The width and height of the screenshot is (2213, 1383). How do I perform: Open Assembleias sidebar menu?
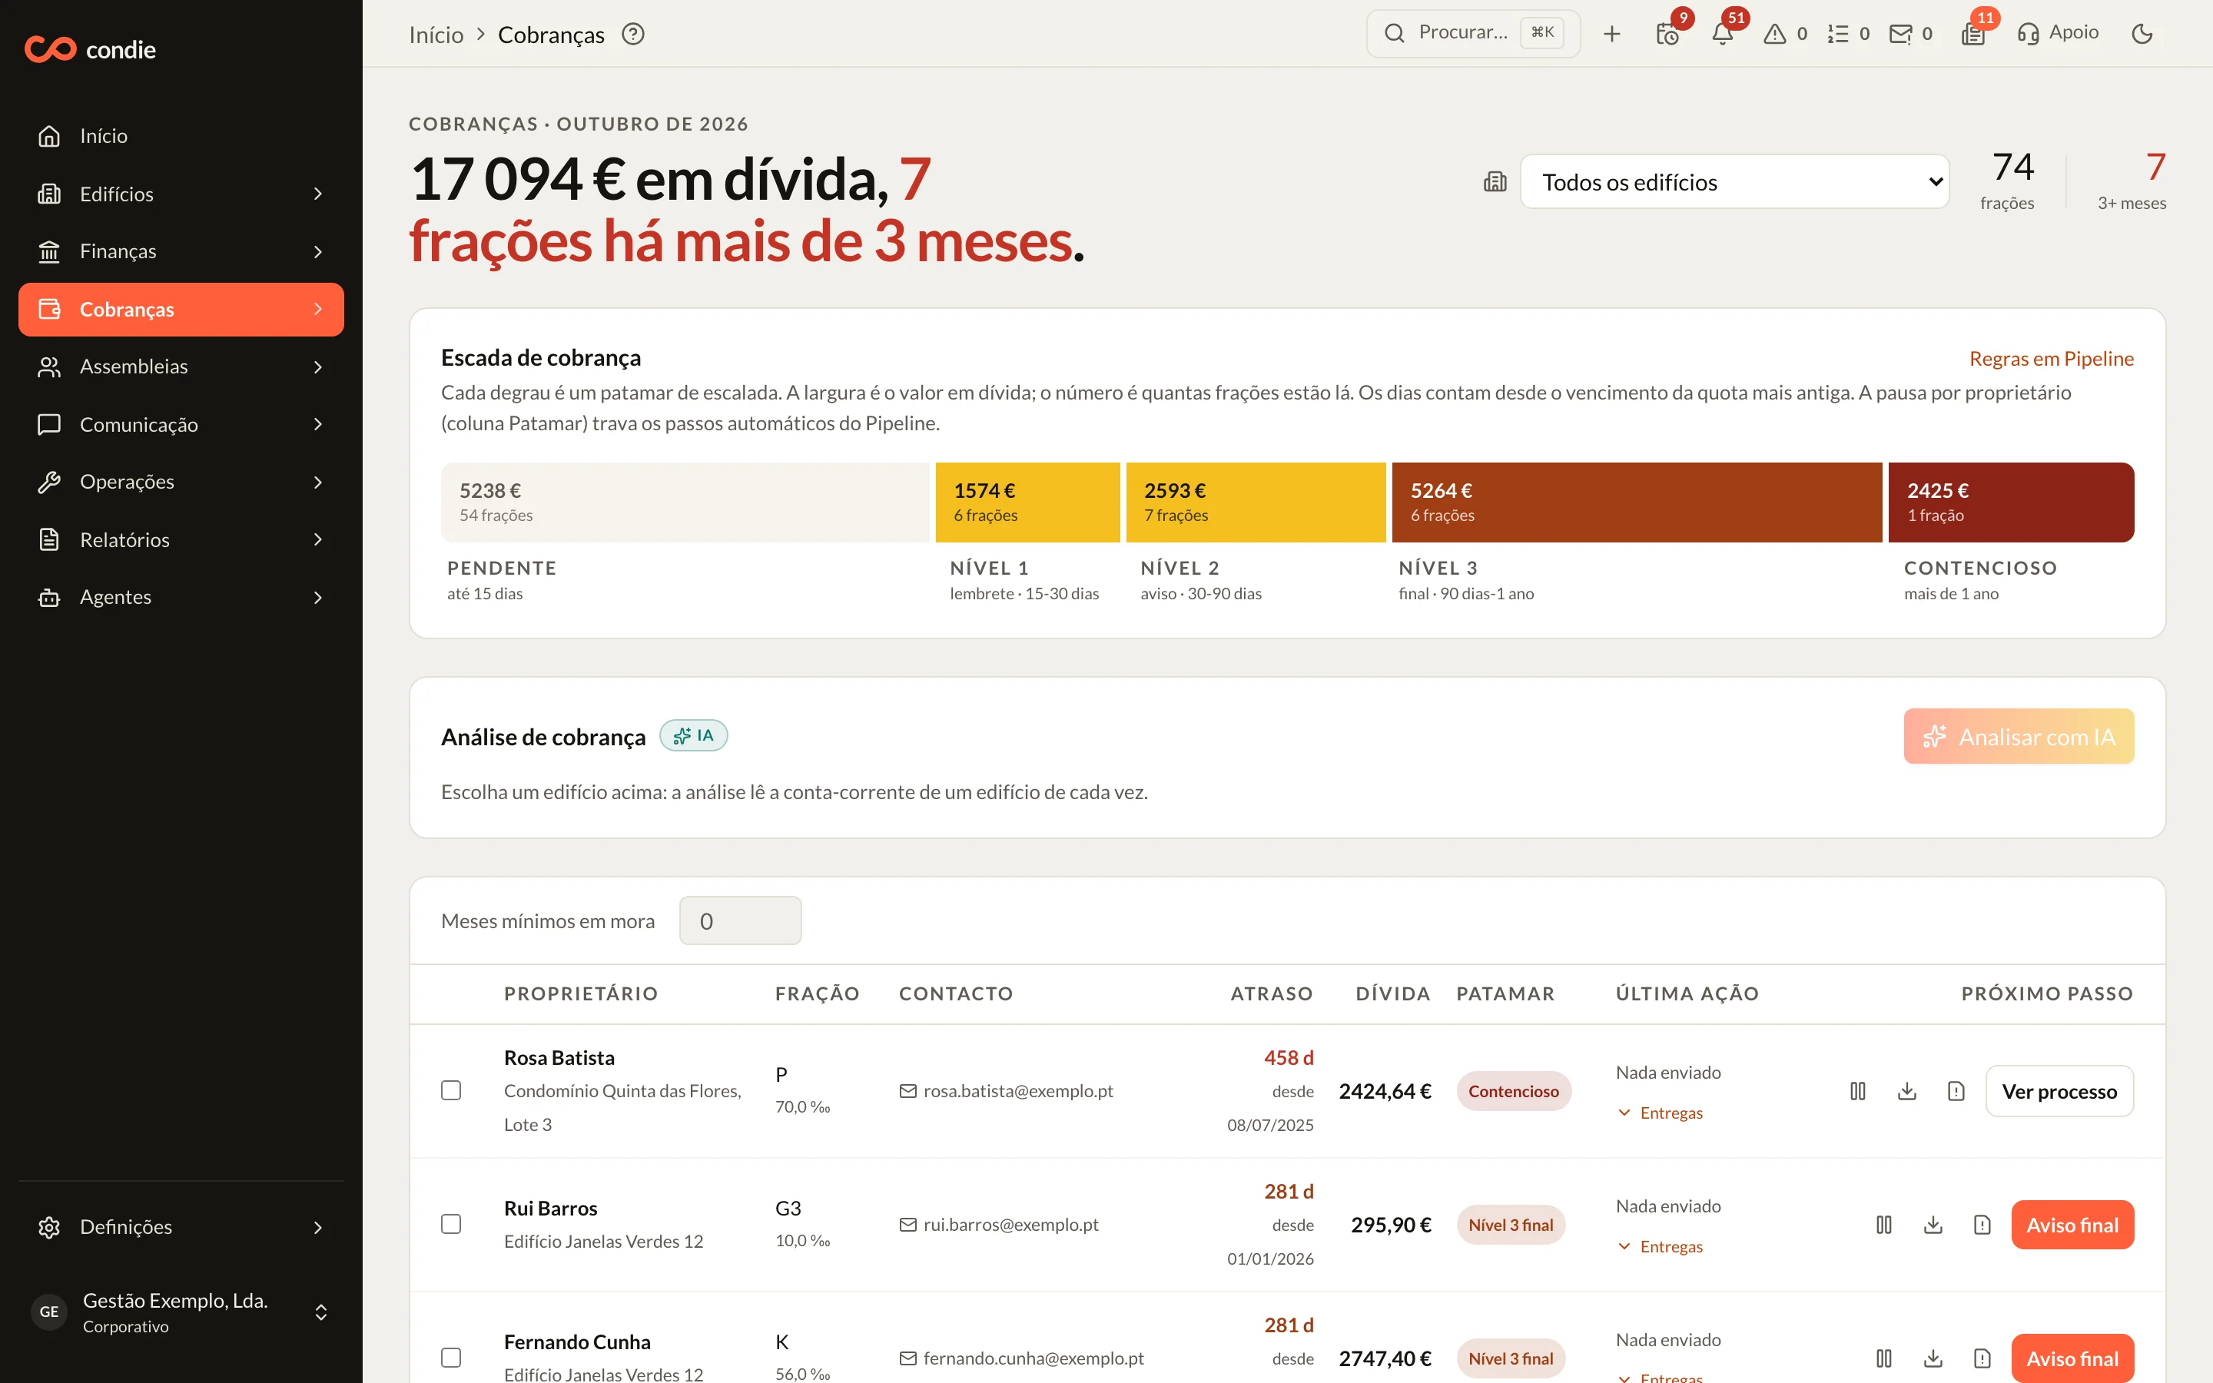click(x=181, y=366)
